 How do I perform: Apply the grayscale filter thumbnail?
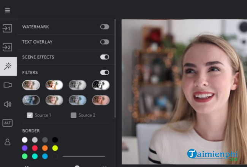pyautogui.click(x=78, y=85)
